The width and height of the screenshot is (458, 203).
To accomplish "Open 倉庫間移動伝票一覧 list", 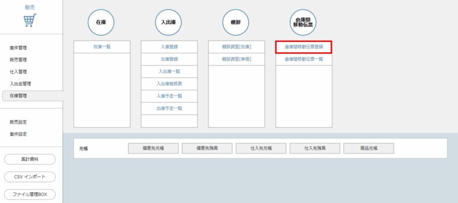I will pos(304,59).
